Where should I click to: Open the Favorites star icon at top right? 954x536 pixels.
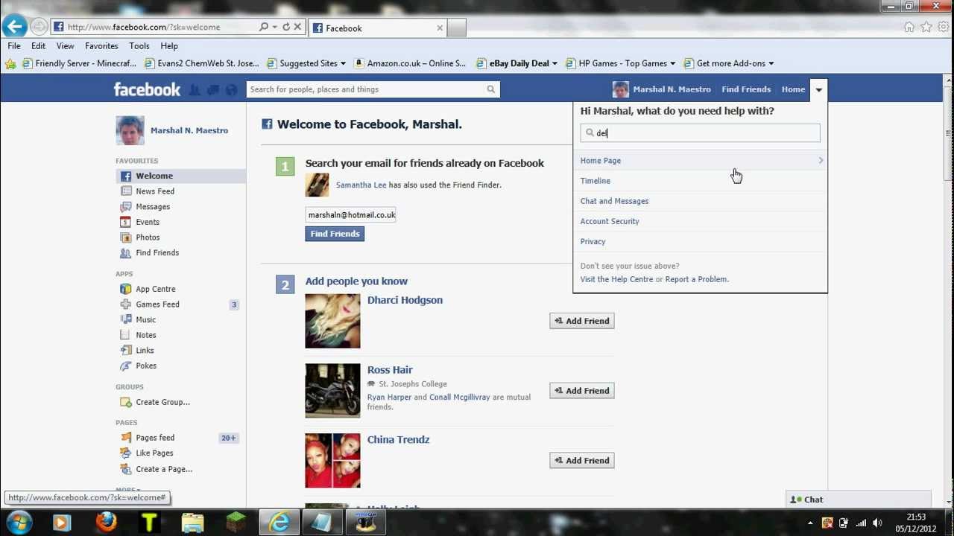pyautogui.click(x=926, y=27)
